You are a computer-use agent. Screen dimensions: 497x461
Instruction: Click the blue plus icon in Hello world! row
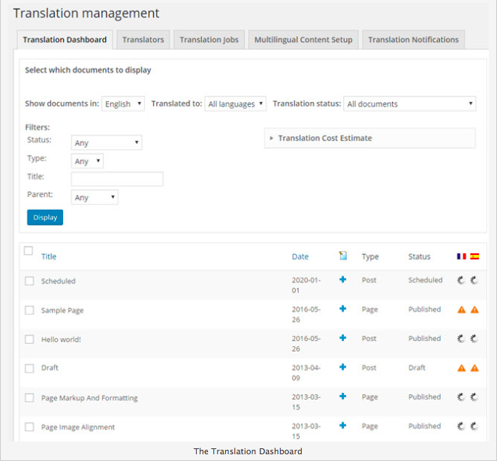tap(342, 337)
